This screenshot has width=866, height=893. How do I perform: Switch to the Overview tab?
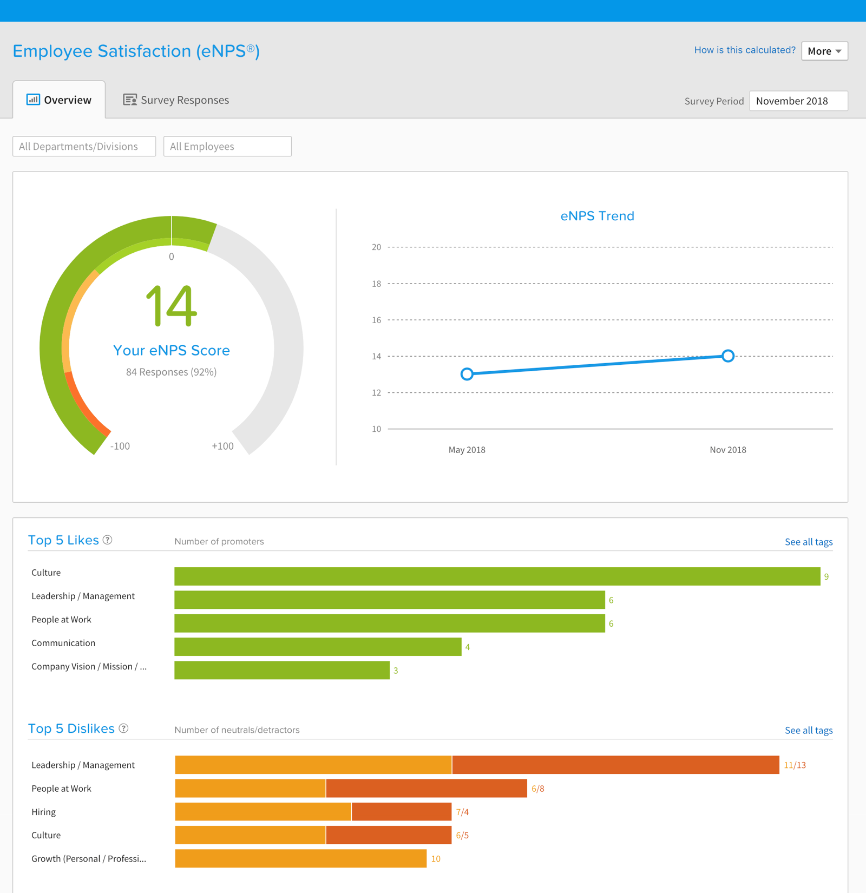coord(59,100)
